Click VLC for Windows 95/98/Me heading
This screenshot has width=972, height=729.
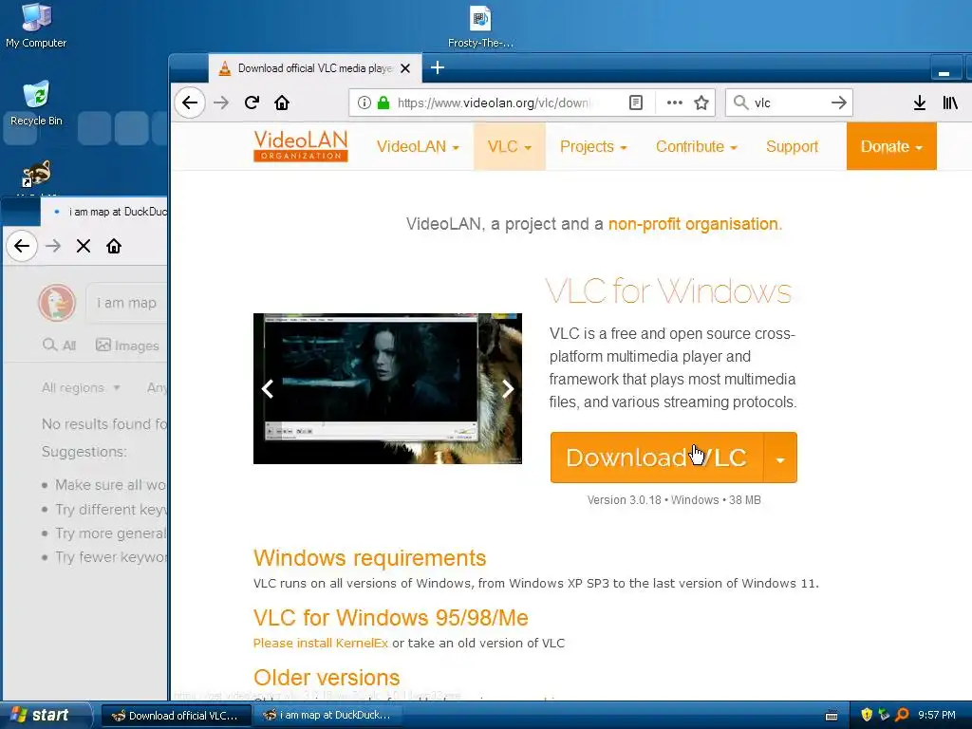(390, 618)
